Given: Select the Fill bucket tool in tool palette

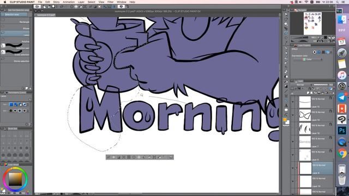Looking at the screenshot, I should [286, 81].
